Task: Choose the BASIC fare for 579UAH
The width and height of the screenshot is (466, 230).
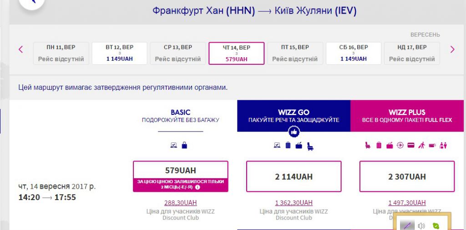Action: click(180, 171)
